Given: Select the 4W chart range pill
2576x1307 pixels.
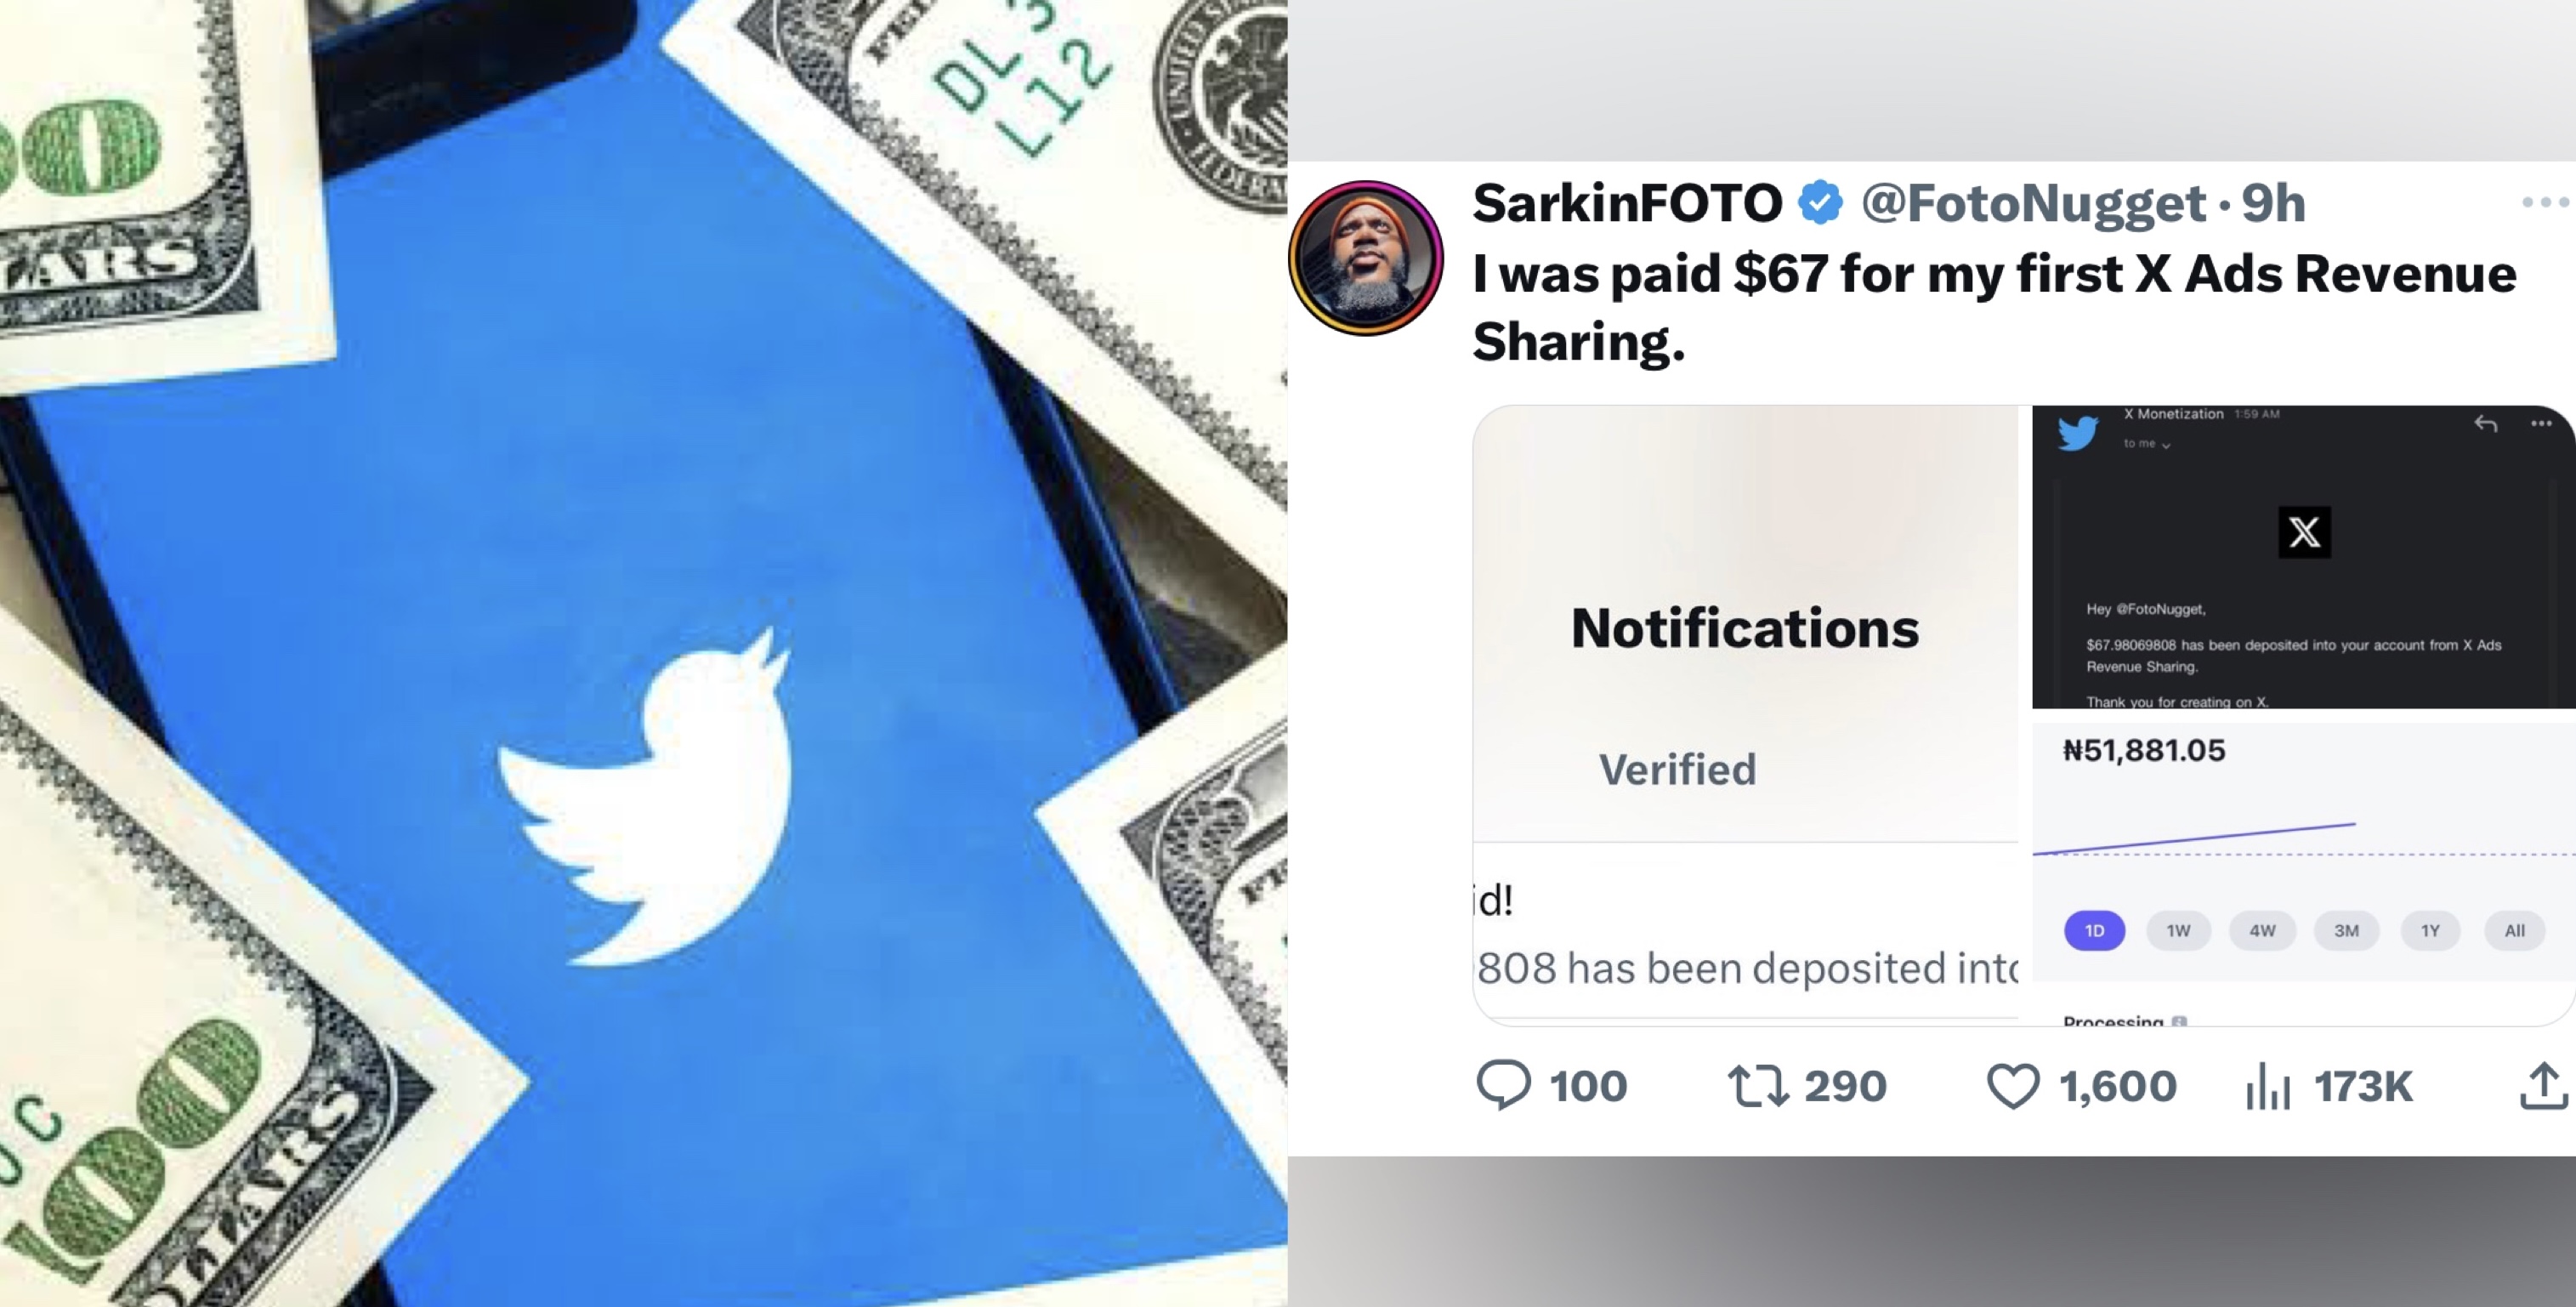Looking at the screenshot, I should click(2262, 931).
